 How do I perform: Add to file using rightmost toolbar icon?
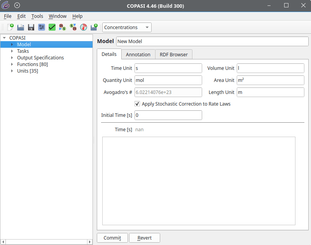tap(94, 27)
